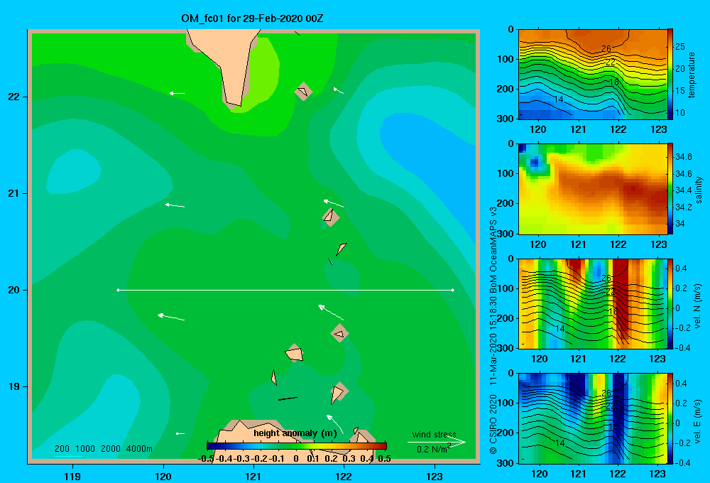Viewport: 710px width, 483px height.
Task: Click the "temperature" axis label
Action: tap(692, 75)
